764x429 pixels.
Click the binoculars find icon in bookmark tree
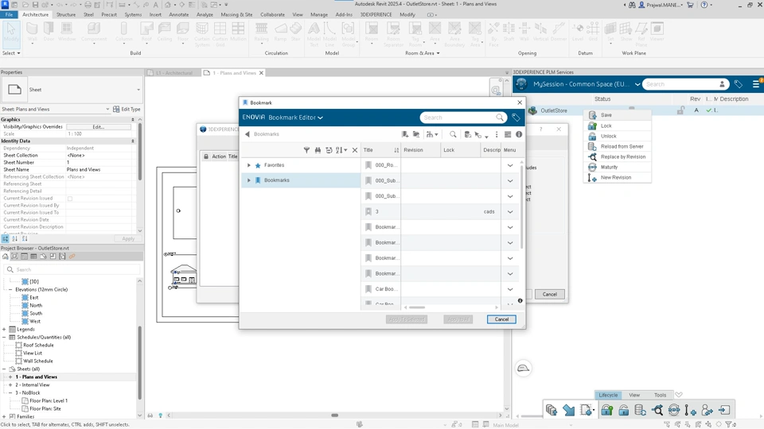tap(318, 150)
